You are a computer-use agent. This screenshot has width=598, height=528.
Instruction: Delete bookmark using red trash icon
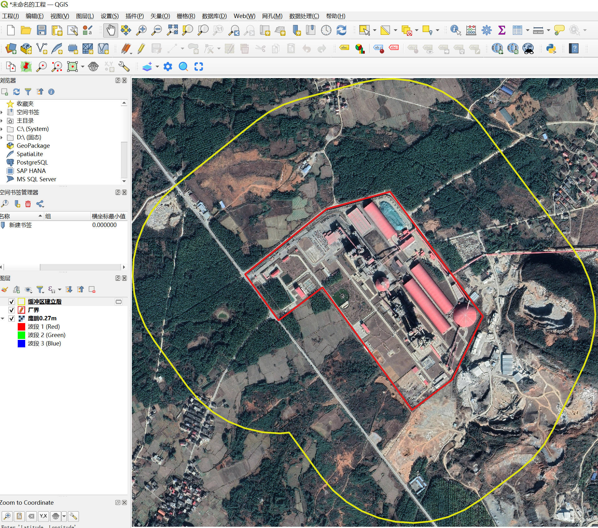tap(28, 204)
